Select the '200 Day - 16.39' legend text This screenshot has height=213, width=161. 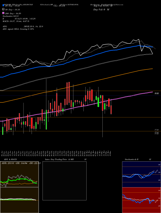[13, 13]
